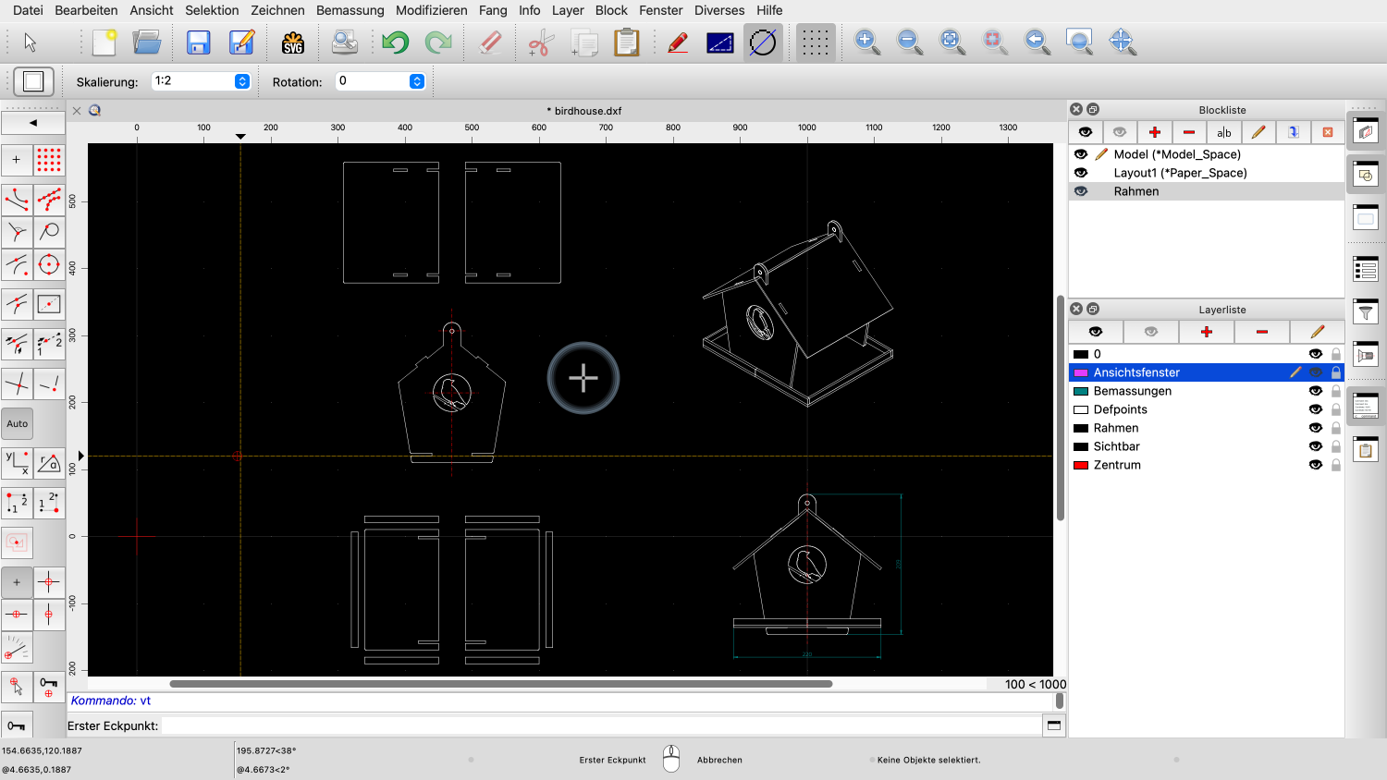The height and width of the screenshot is (780, 1387).
Task: Hide the Zentrum layer via eye icon
Action: (1315, 465)
